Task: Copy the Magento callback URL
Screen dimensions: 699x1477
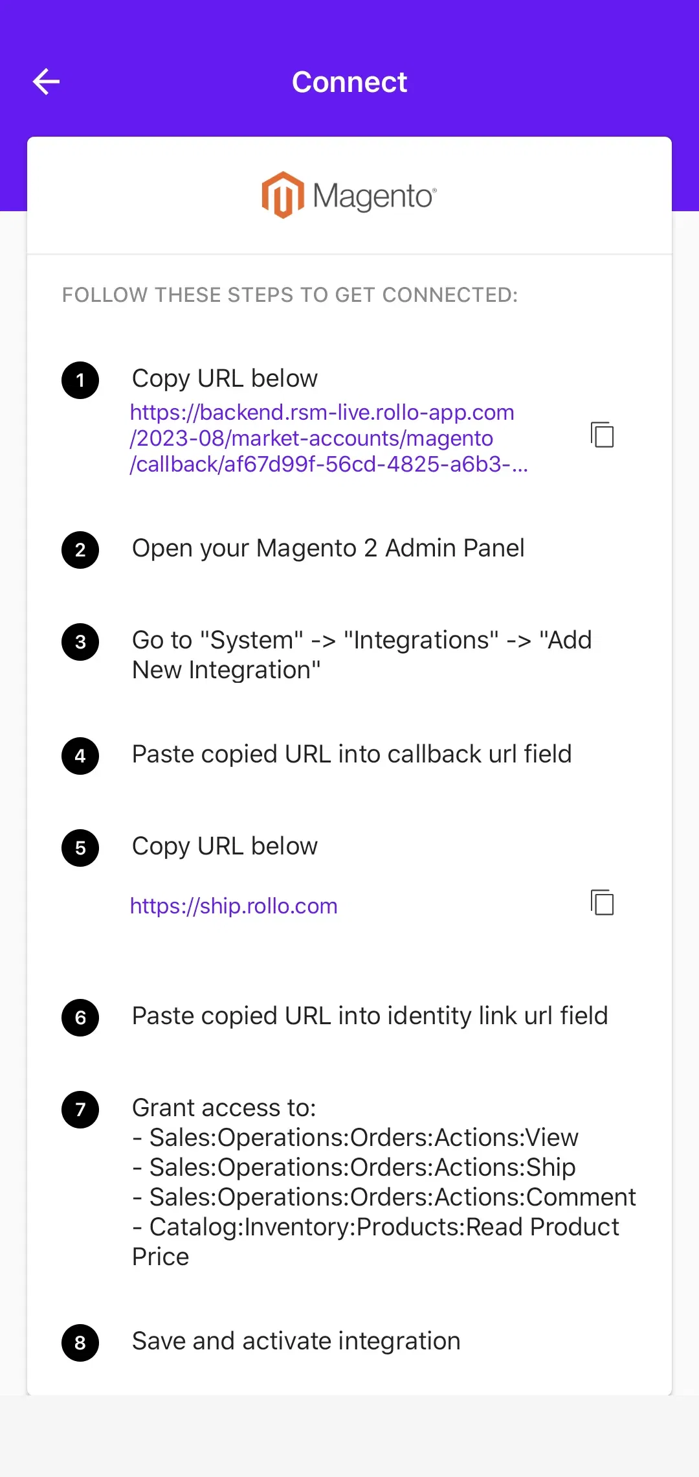Action: pos(602,435)
